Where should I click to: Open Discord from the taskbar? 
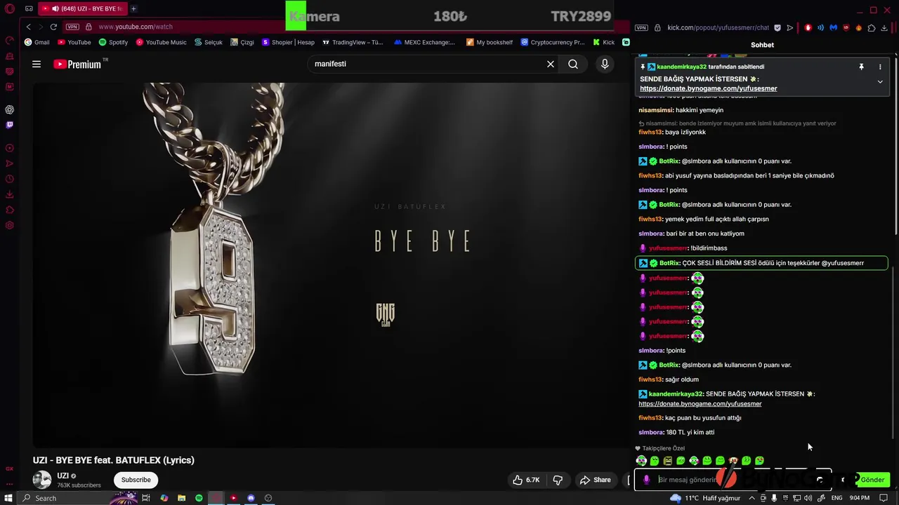(251, 498)
